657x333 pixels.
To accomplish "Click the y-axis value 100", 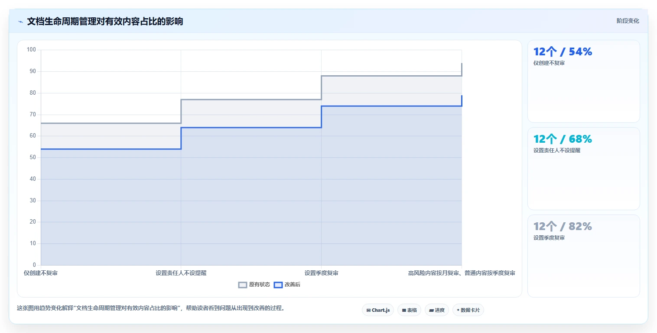I will tap(31, 50).
